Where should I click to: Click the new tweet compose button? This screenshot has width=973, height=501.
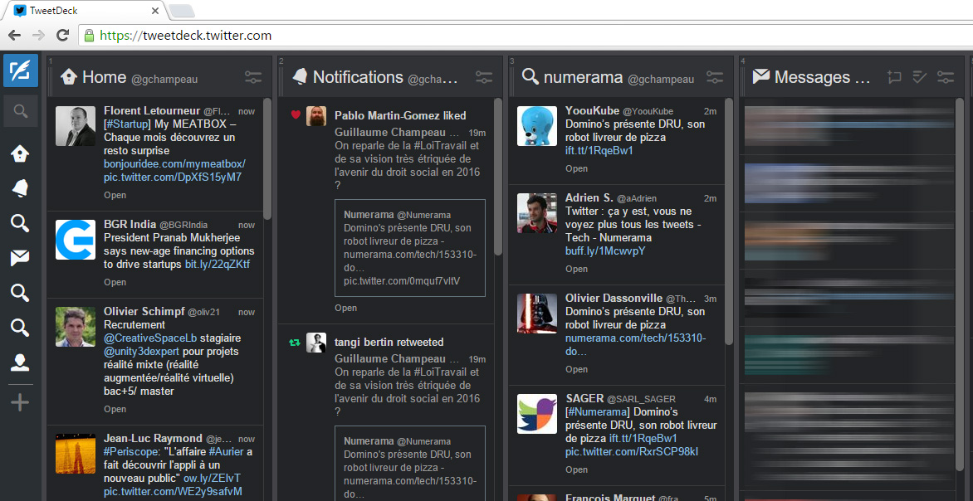(x=21, y=71)
